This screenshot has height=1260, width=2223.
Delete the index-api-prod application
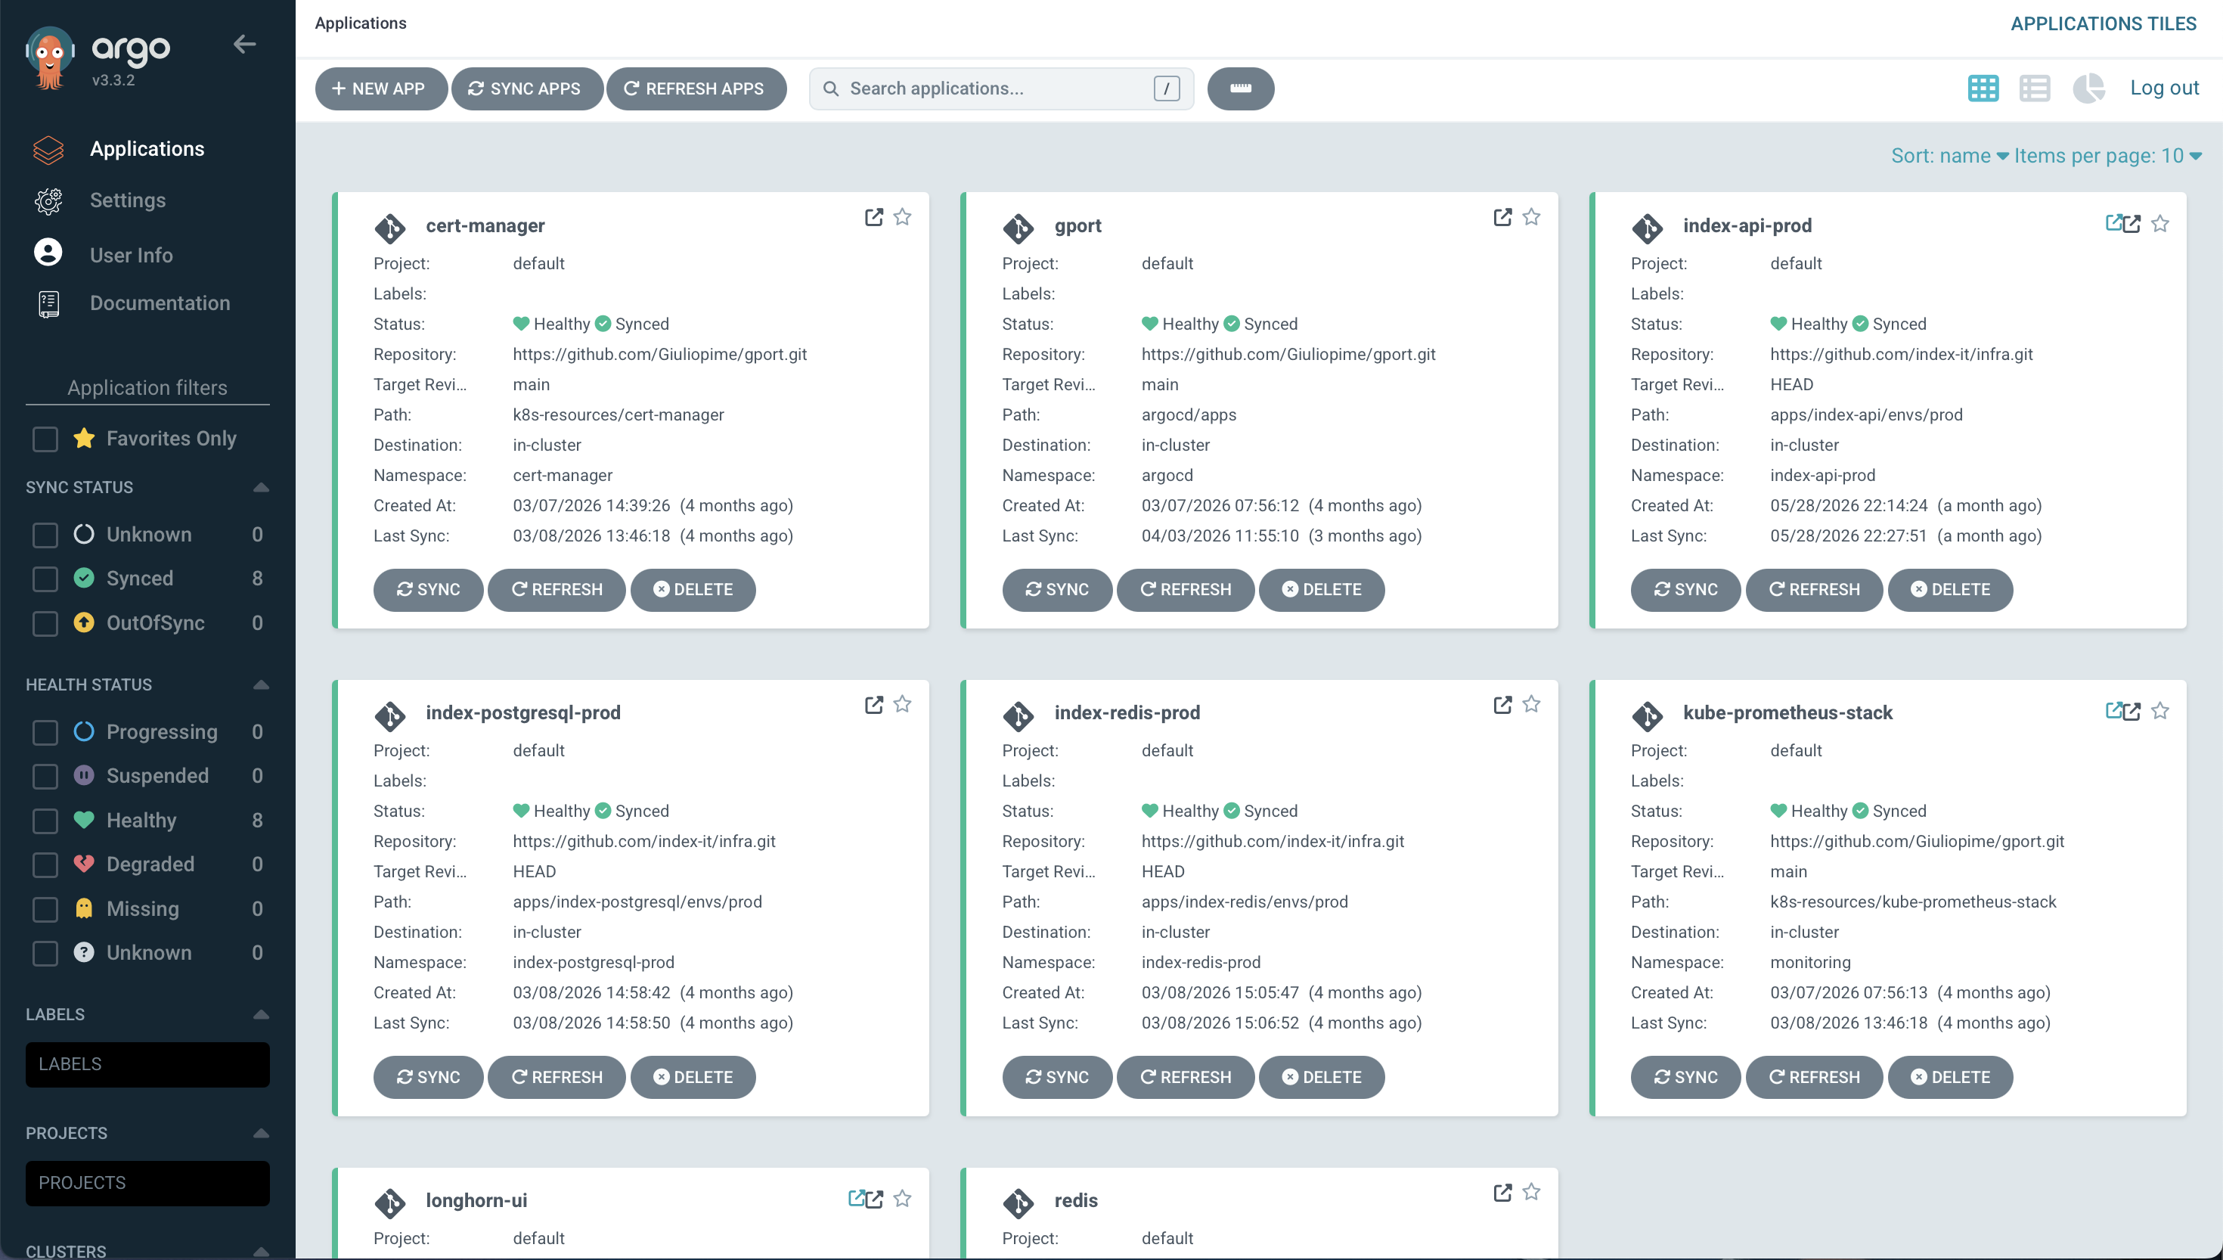(x=1950, y=589)
